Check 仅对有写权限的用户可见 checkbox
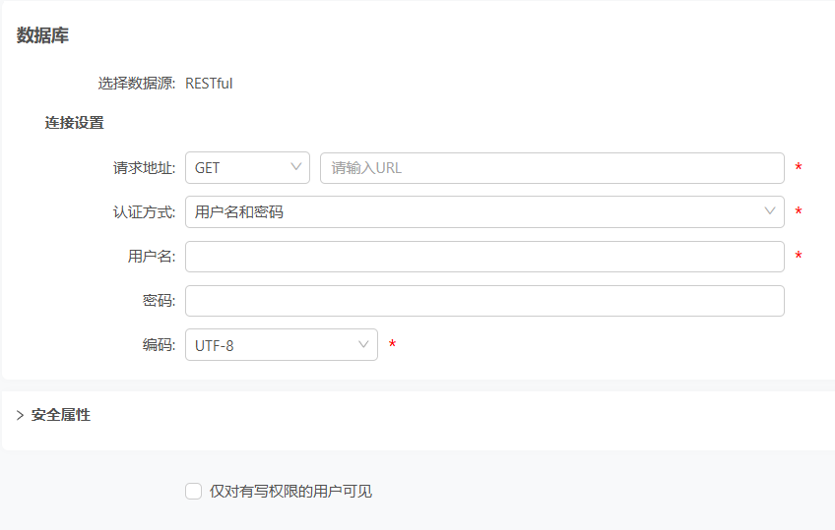 tap(193, 492)
